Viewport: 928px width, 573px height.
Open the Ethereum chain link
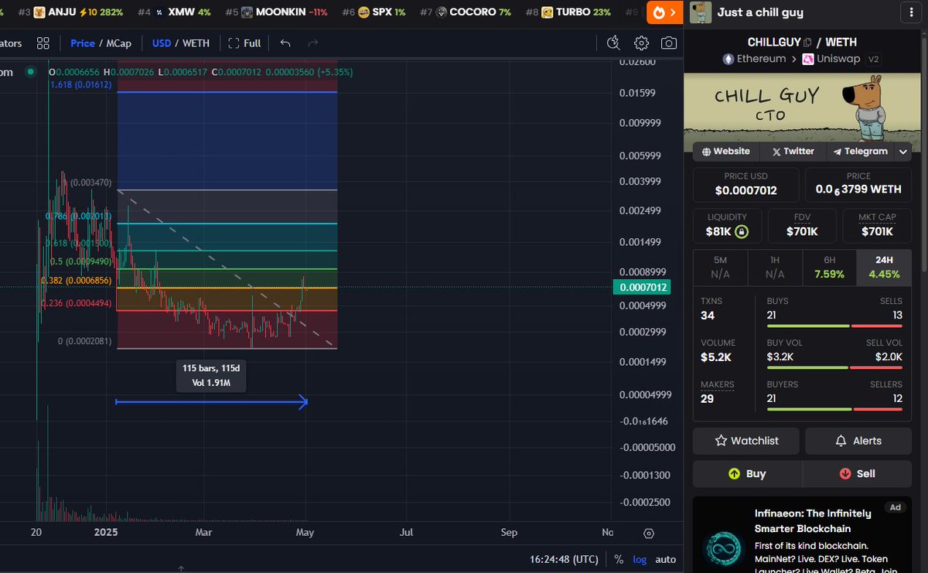tap(754, 59)
